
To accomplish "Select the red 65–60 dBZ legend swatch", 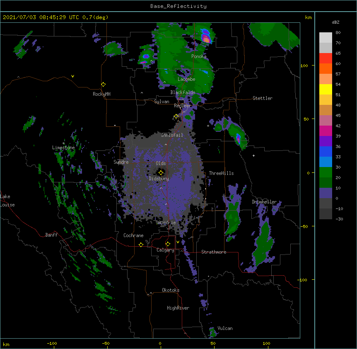I will pyautogui.click(x=326, y=58).
